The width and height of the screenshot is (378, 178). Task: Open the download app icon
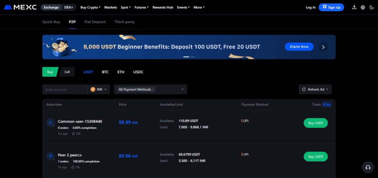pos(354,7)
